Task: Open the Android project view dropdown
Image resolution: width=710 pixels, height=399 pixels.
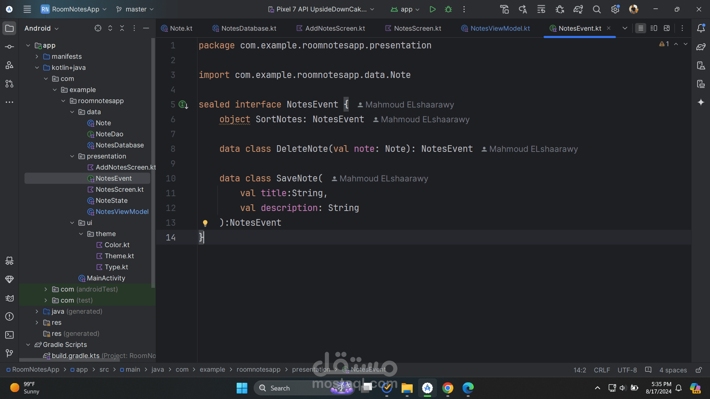Action: click(x=41, y=28)
